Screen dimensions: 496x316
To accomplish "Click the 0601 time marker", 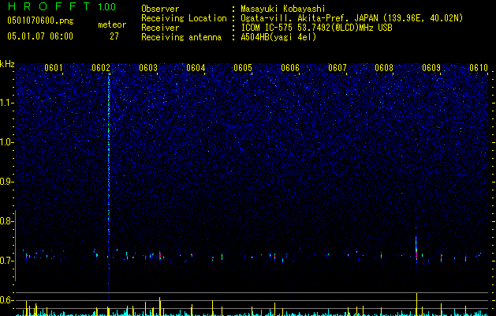I will 54,67.
